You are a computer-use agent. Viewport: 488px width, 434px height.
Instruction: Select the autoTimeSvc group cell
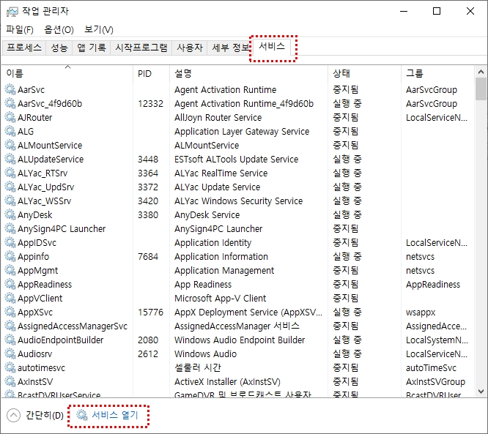[x=431, y=368]
